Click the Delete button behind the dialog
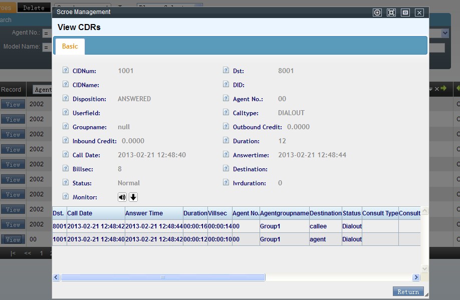The image size is (460, 300). pos(34,8)
